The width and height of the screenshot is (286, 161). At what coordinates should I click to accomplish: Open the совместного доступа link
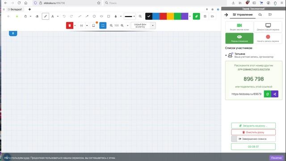click(x=256, y=69)
